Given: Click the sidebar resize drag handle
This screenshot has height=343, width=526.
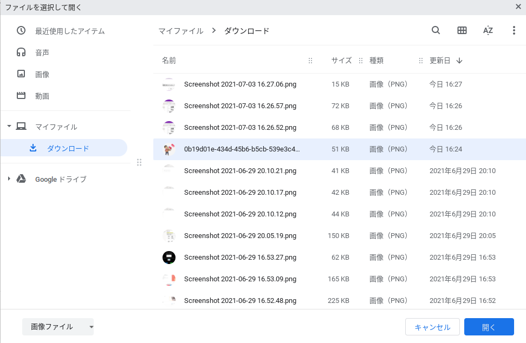Looking at the screenshot, I should click(139, 162).
